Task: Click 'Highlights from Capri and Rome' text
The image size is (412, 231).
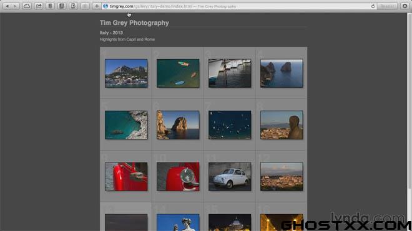Action: (127, 39)
